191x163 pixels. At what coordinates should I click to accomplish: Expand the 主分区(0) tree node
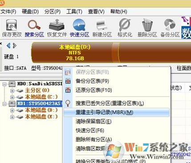tap(12, 90)
